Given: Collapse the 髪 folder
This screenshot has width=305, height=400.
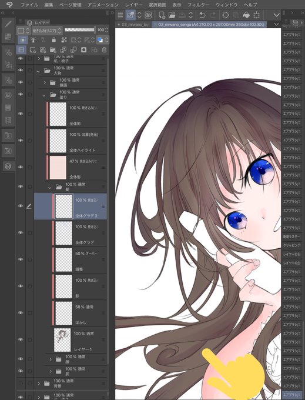Looking at the screenshot, I should click(x=50, y=188).
